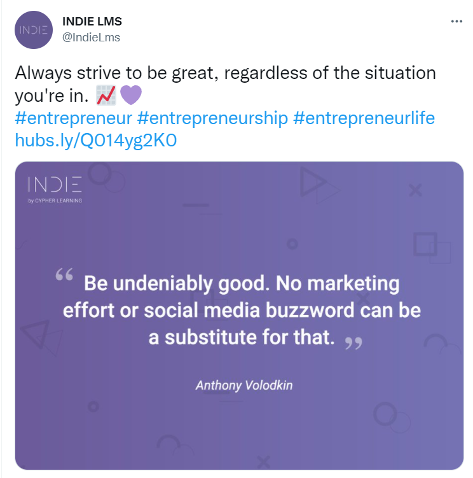Open the INDIE LMS profile avatar
Viewport: 473px width, 478px height.
click(34, 30)
